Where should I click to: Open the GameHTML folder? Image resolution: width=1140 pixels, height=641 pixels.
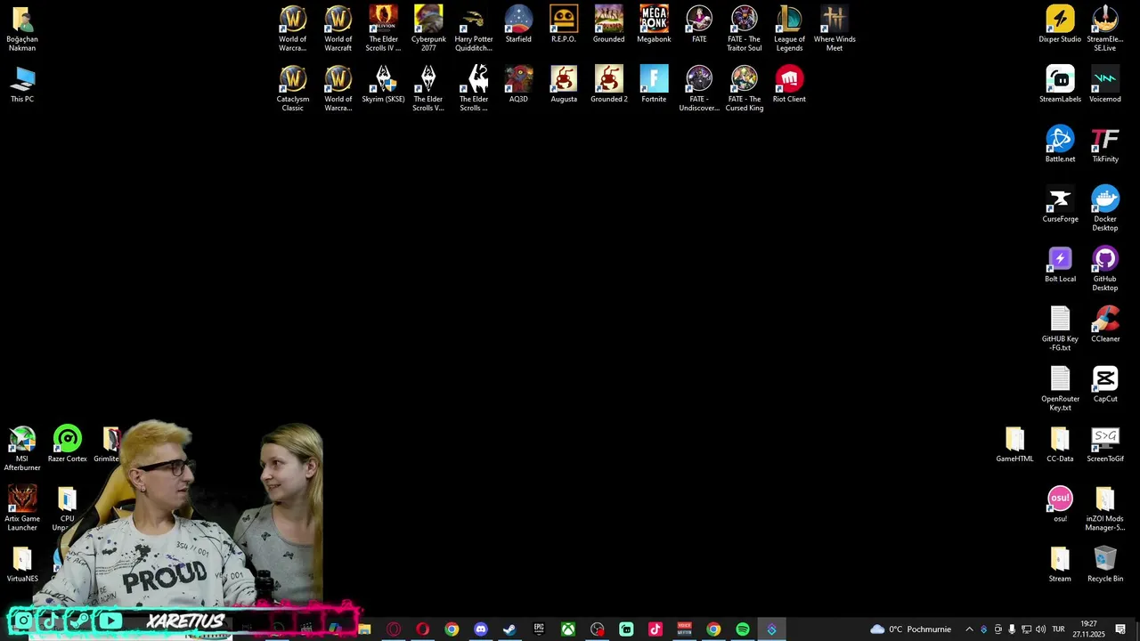coord(1014,443)
